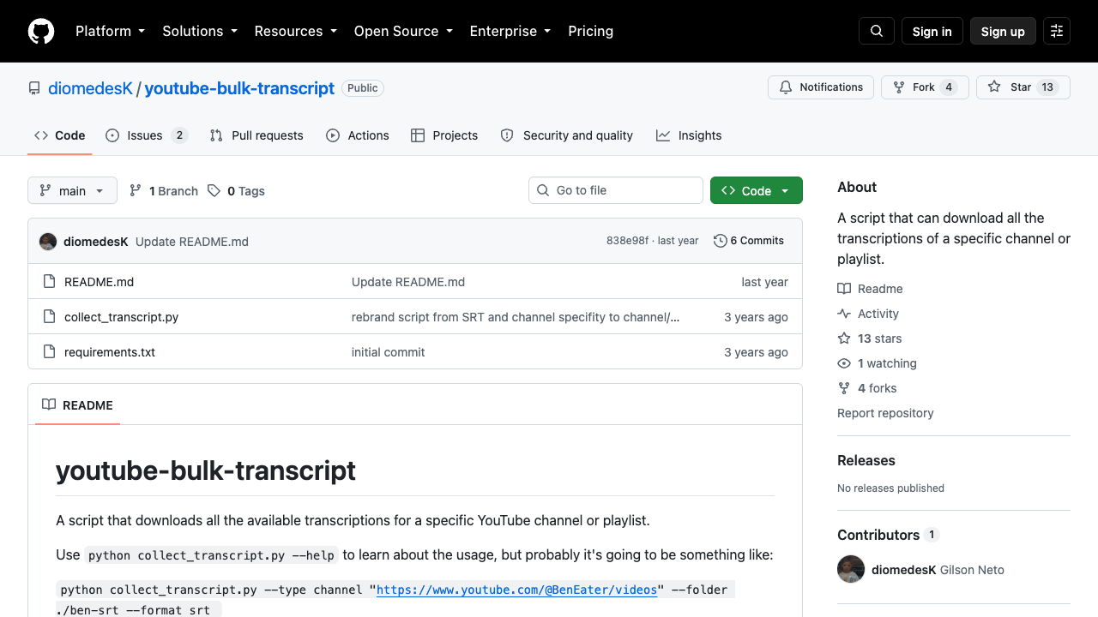
Task: Click the book icon next to Readme
Action: coord(844,289)
